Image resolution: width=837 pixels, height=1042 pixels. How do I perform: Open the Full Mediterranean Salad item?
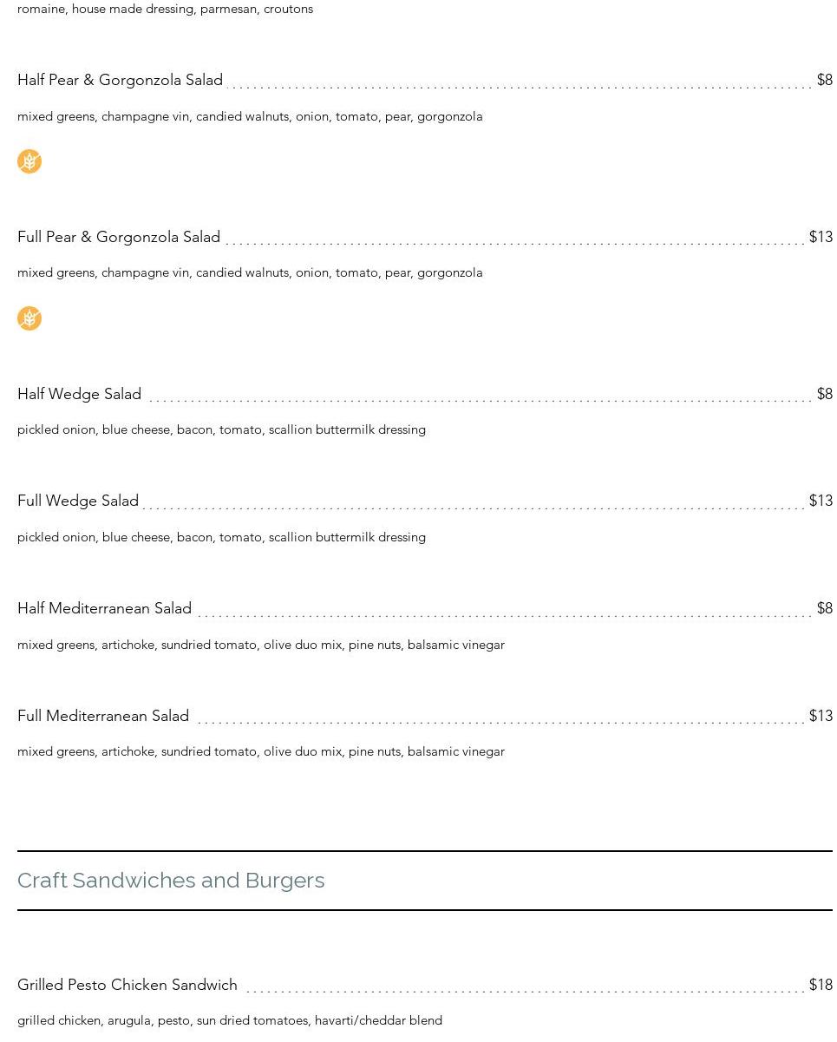(x=103, y=716)
